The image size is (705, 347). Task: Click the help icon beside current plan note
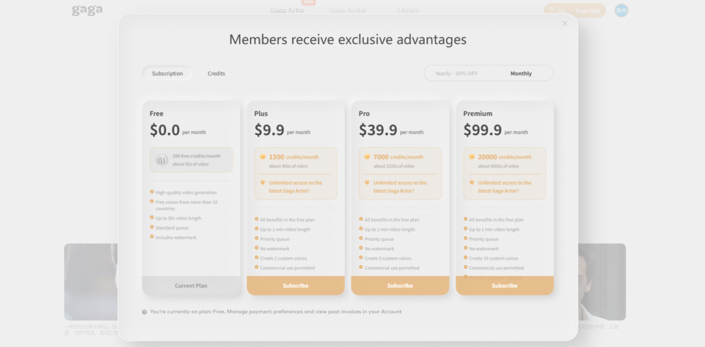[x=145, y=312]
